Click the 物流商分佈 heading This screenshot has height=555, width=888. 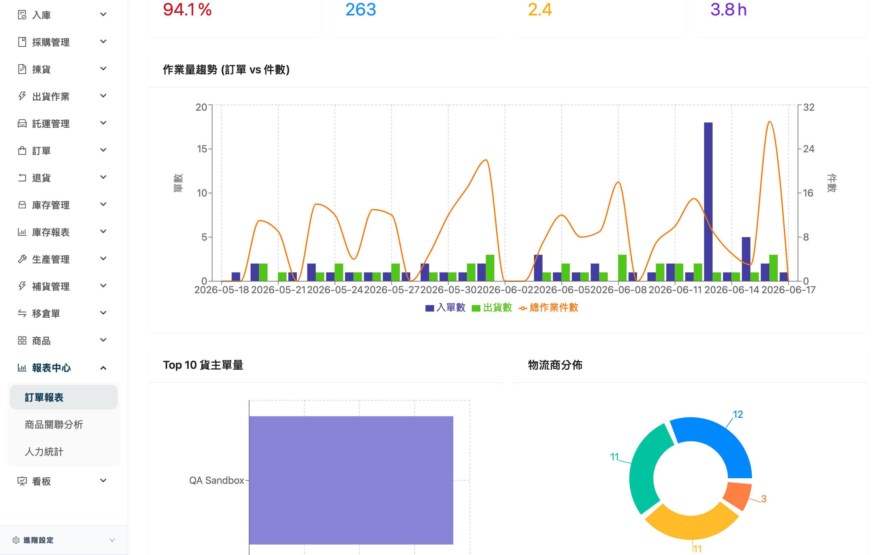point(555,365)
